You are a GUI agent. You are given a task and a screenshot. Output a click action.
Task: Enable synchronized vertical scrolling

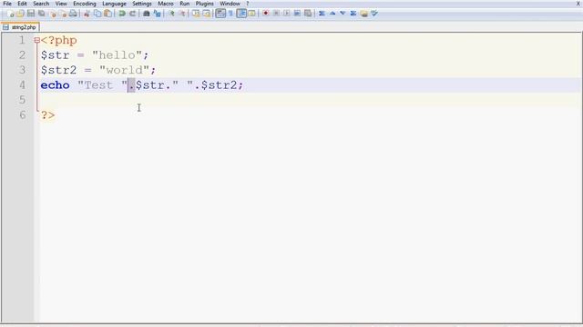click(x=196, y=14)
